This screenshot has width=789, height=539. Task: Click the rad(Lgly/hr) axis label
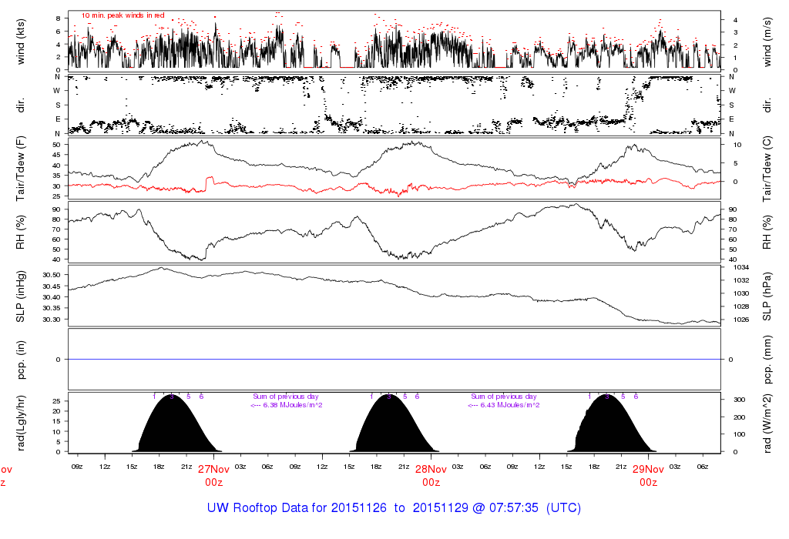coord(21,423)
